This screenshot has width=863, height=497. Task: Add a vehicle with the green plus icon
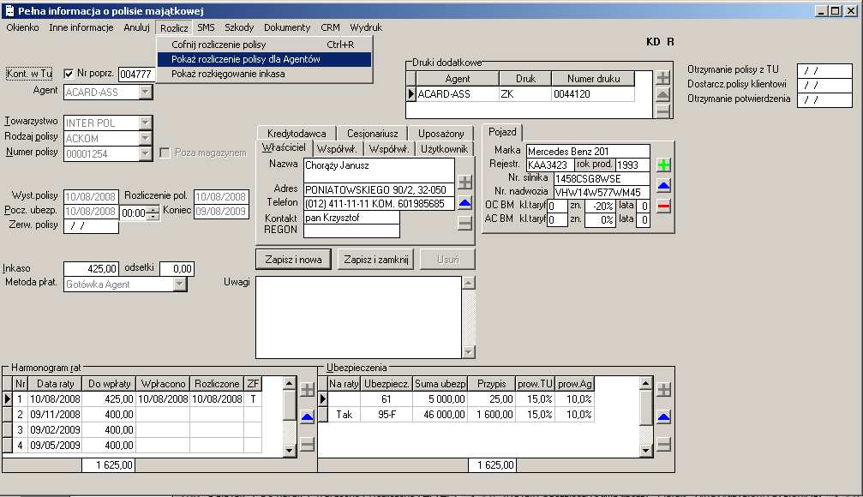(664, 165)
